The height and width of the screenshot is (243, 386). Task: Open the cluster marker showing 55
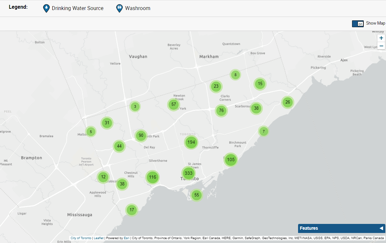pyautogui.click(x=197, y=195)
